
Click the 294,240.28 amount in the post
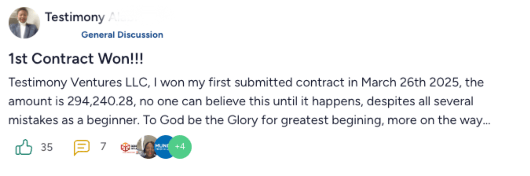(x=100, y=101)
